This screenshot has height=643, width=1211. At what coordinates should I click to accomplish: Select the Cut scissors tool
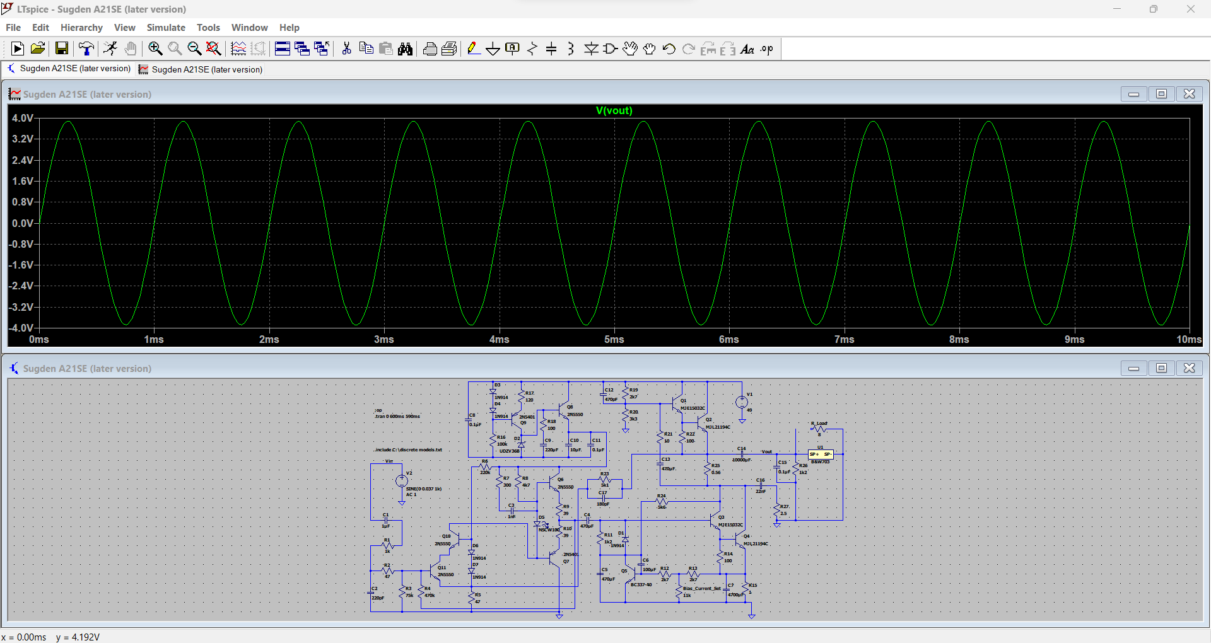click(x=346, y=49)
